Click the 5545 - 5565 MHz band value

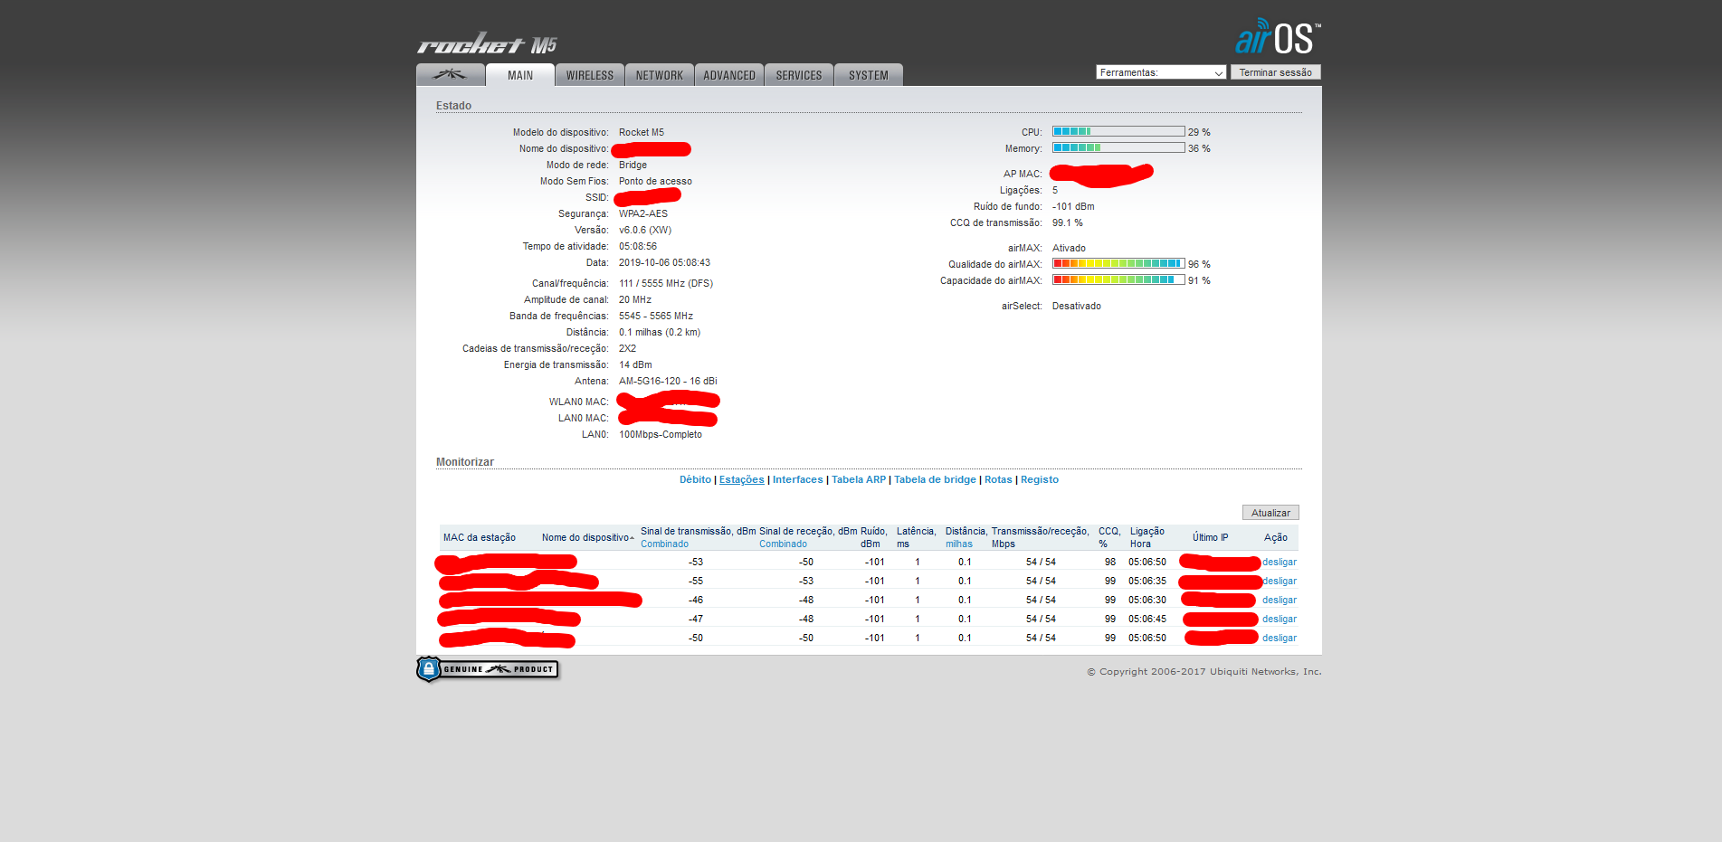click(656, 316)
